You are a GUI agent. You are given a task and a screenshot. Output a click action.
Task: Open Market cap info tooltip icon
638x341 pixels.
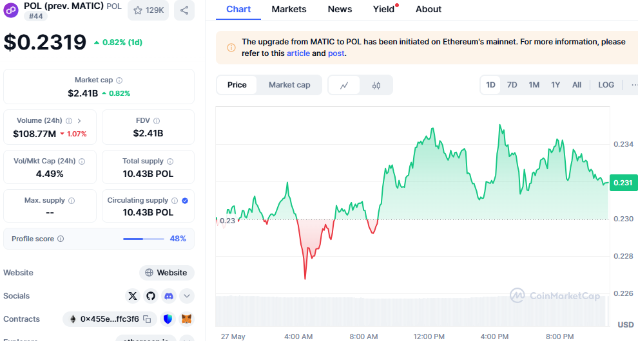[119, 80]
